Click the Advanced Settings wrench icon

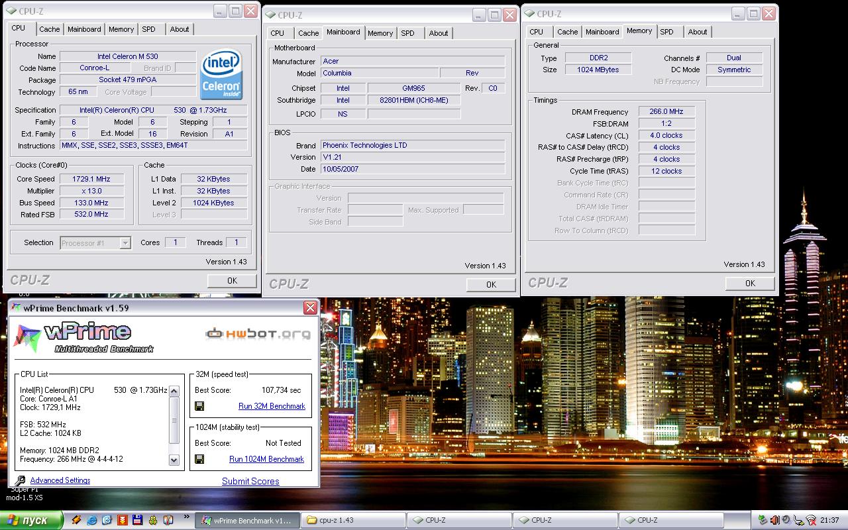pos(20,480)
